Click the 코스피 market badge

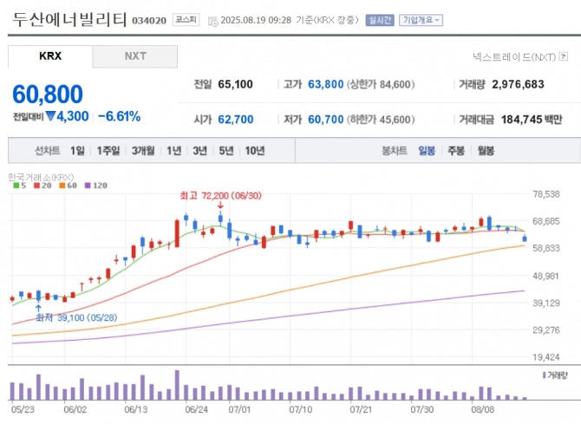(186, 20)
